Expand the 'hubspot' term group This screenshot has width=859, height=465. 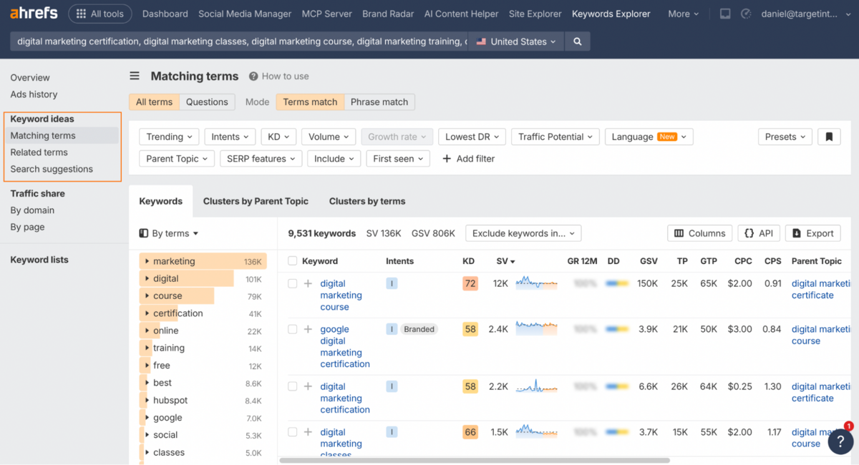147,401
